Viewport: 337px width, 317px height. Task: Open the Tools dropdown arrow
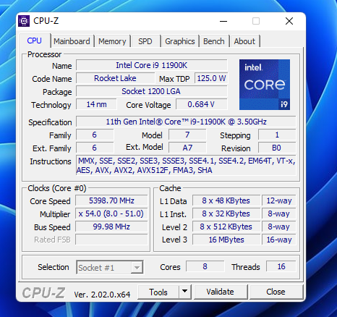point(185,292)
